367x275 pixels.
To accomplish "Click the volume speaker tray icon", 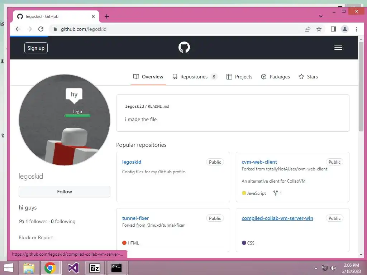I will click(x=333, y=268).
